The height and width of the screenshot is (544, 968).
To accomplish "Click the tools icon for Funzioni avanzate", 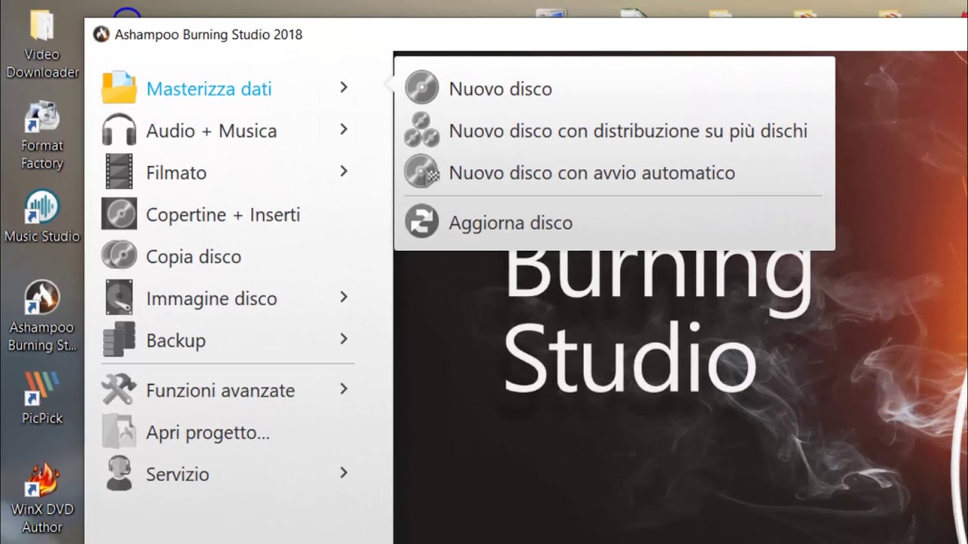I will pyautogui.click(x=119, y=390).
